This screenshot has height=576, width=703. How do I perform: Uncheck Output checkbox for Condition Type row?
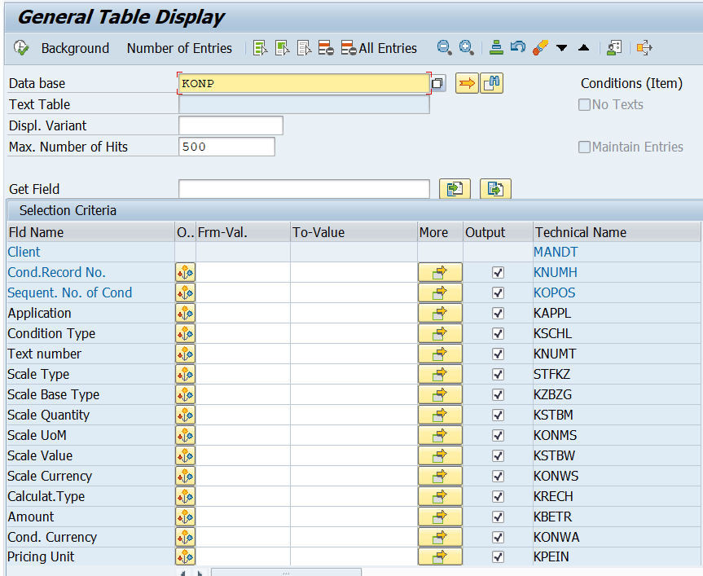click(x=498, y=333)
